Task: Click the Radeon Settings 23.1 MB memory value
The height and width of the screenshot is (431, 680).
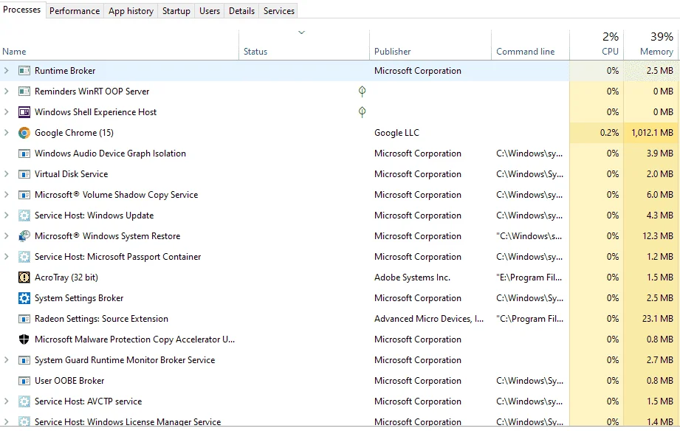Action: click(x=657, y=319)
